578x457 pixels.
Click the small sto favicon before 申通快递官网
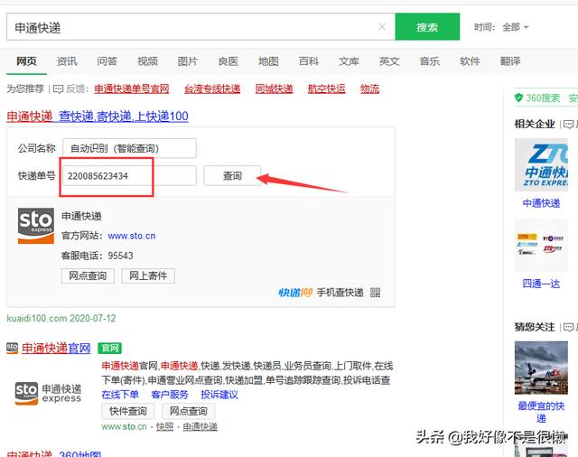point(12,348)
